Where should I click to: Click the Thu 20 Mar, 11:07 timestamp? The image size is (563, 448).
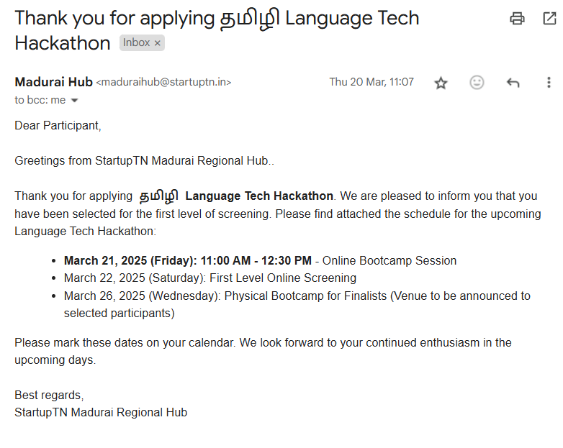(371, 82)
